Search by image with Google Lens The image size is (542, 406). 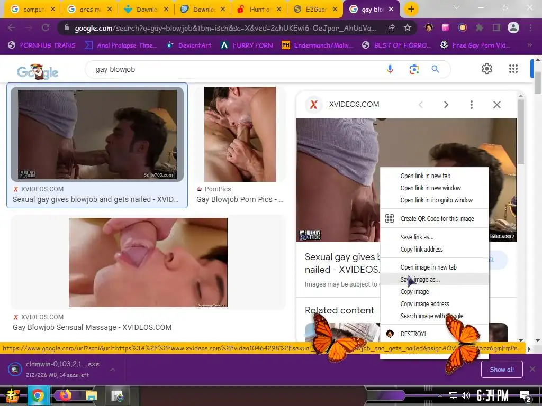414,69
